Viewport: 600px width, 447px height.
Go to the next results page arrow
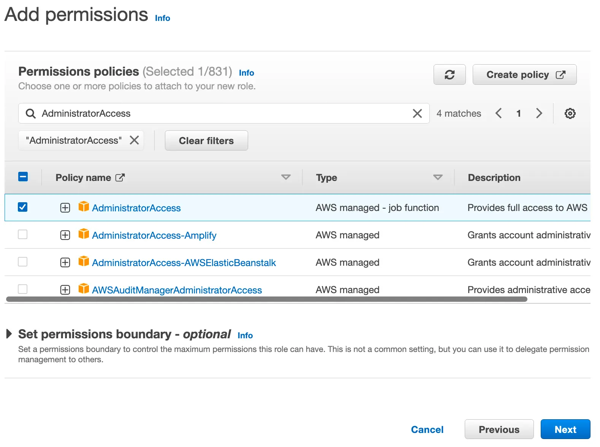click(539, 113)
